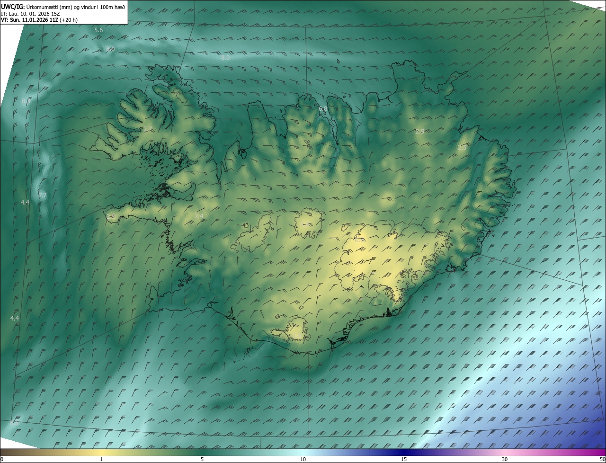Image resolution: width=606 pixels, height=463 pixels.
Task: Click the "6.8" value label on the map
Action: tap(323, 109)
